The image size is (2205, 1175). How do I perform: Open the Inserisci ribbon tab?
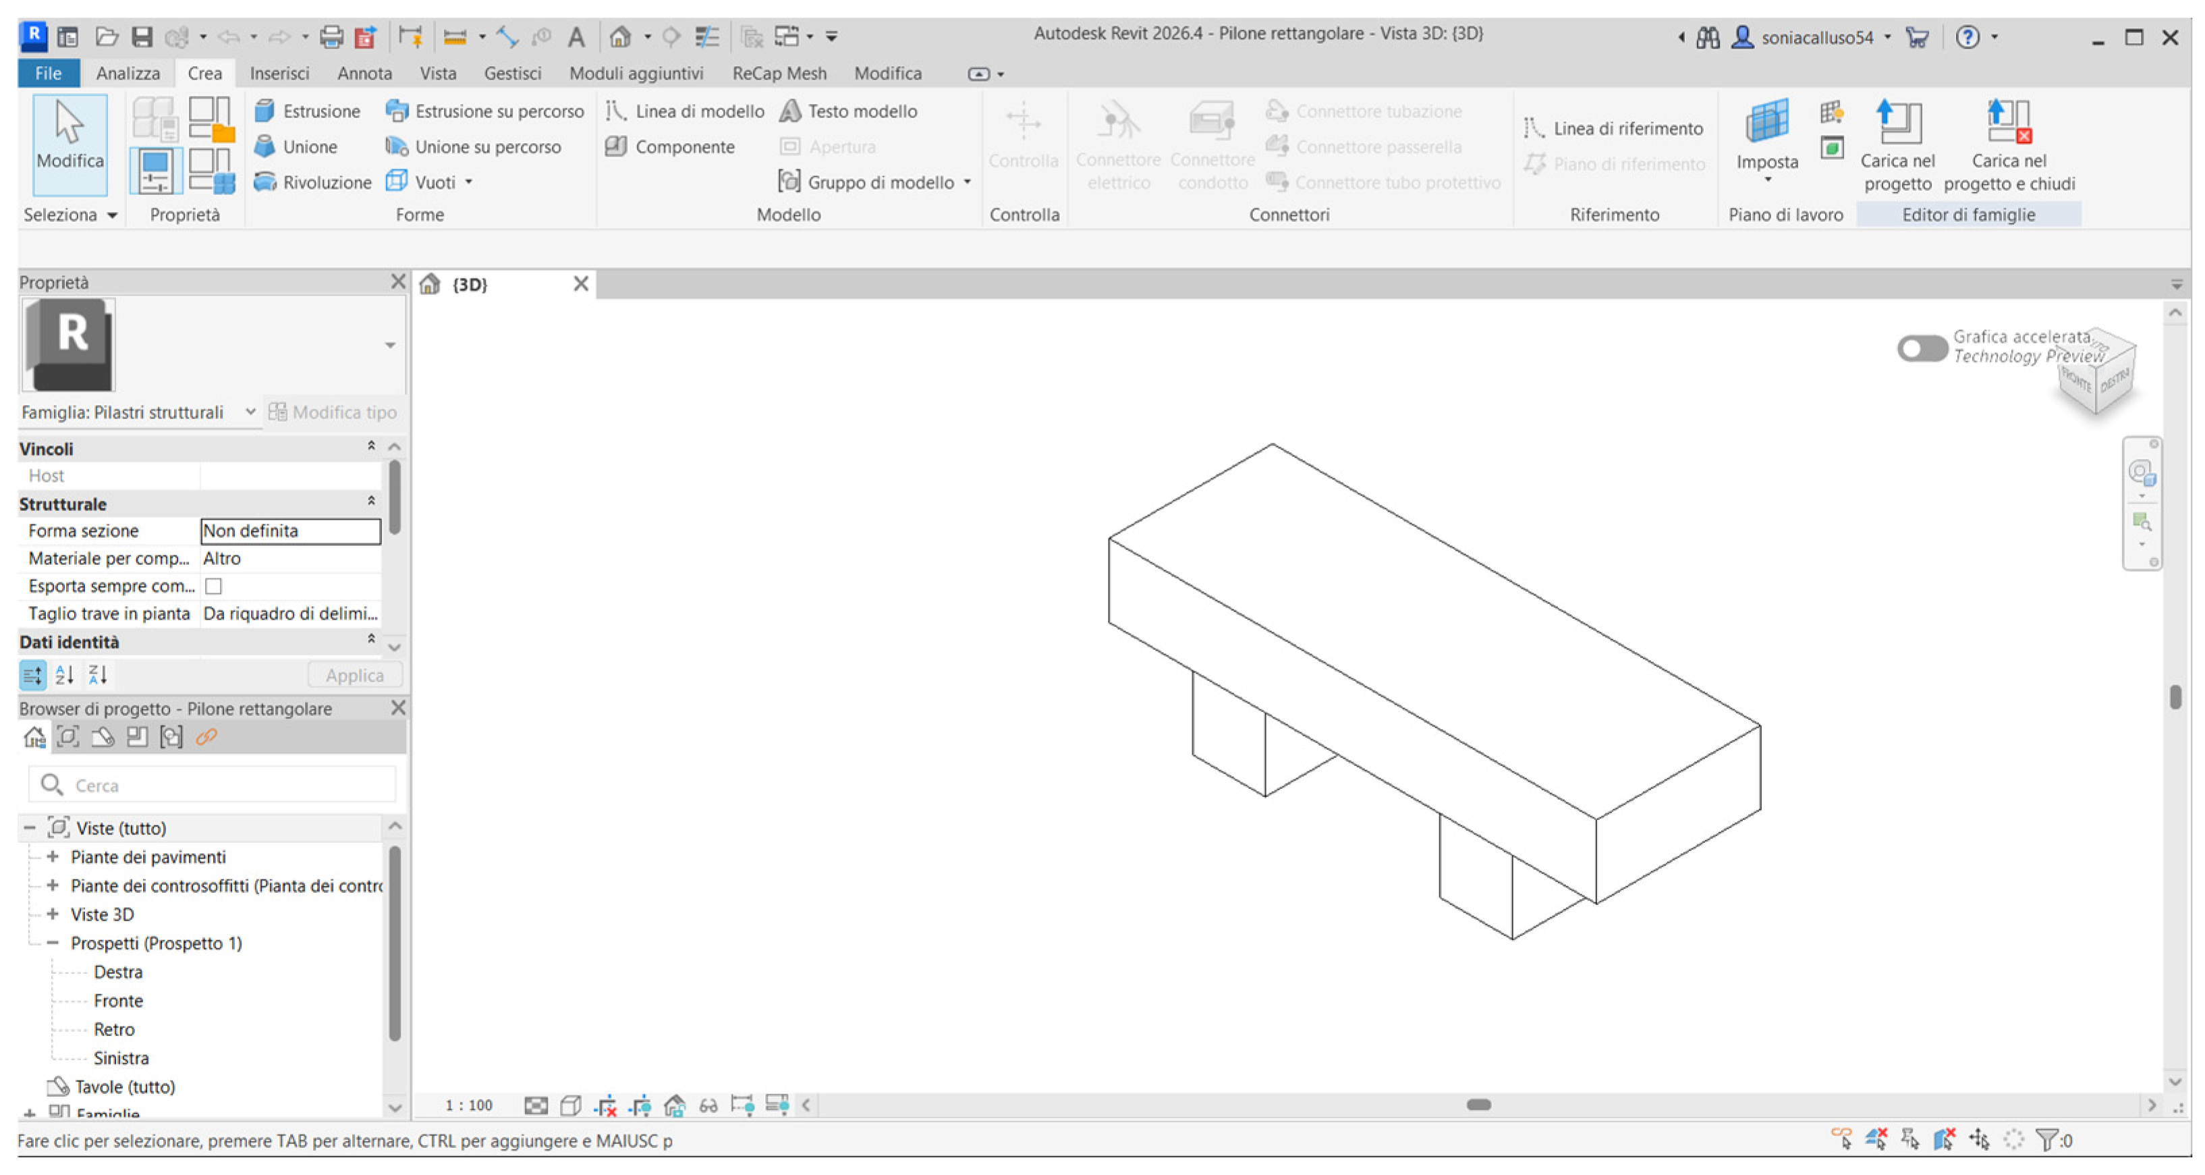point(279,74)
